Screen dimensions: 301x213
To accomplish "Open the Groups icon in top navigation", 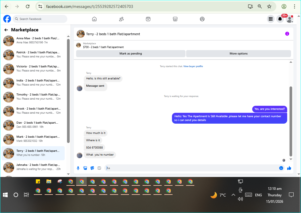I will pos(202,19).
